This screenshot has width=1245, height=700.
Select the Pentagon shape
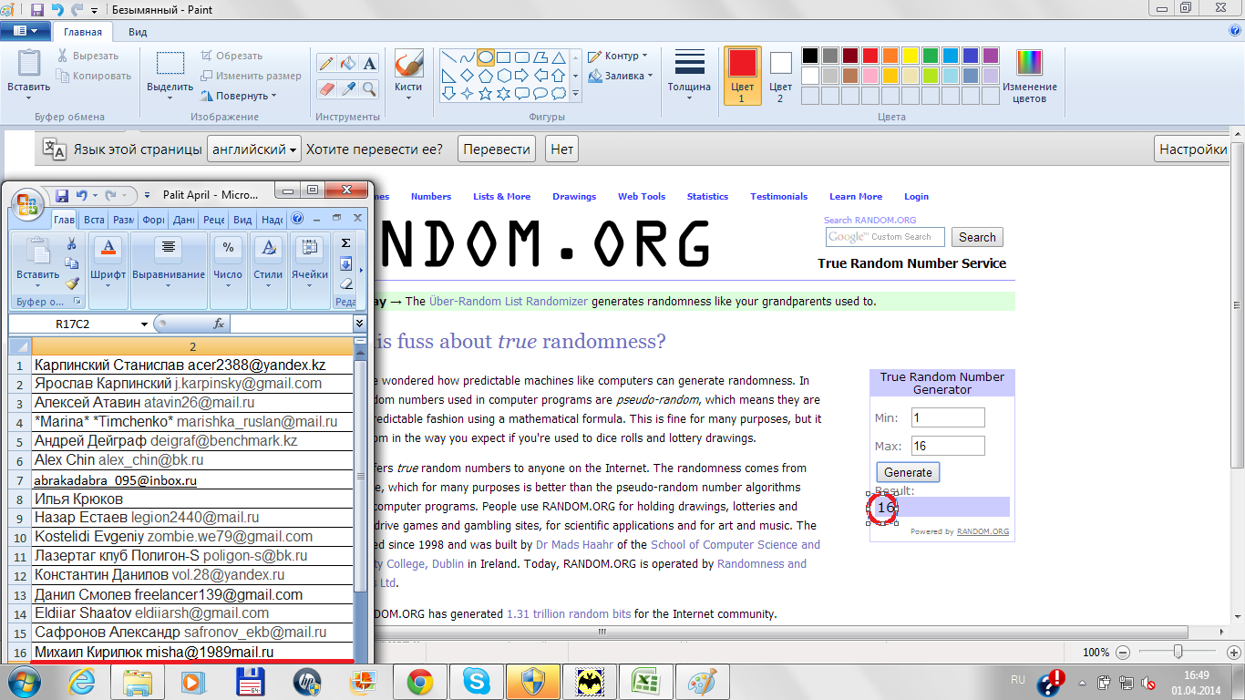click(486, 75)
